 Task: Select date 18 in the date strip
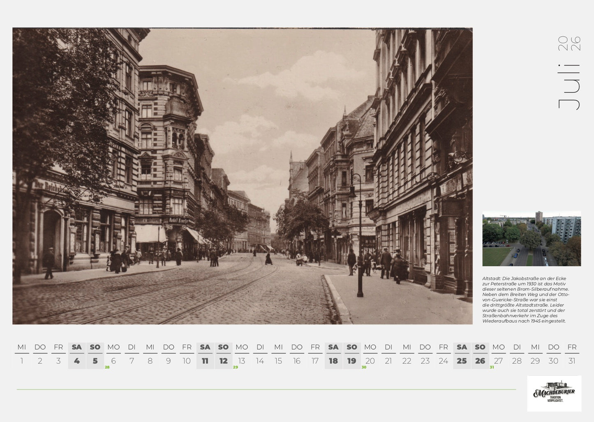(333, 361)
